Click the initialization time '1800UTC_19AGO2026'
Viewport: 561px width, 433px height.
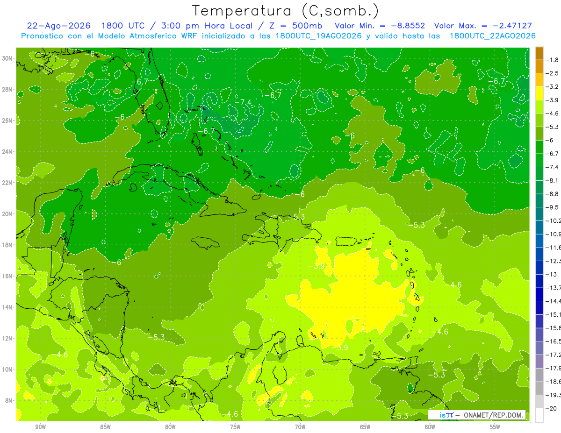click(318, 35)
